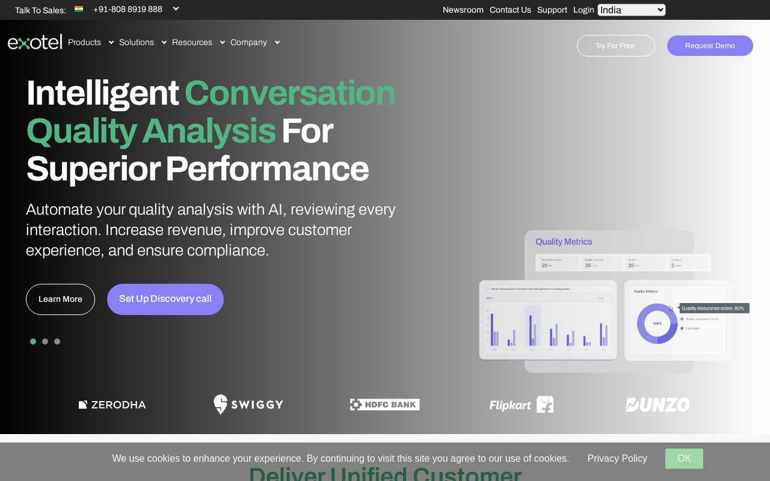
Task: Click the India flag icon near sales number
Action: point(79,9)
